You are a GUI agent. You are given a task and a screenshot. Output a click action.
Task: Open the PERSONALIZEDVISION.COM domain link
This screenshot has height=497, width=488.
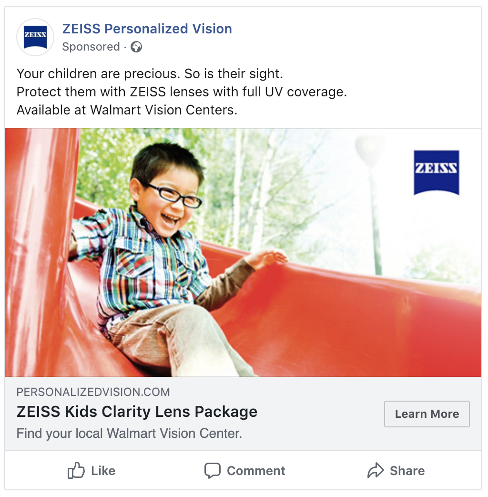click(93, 392)
